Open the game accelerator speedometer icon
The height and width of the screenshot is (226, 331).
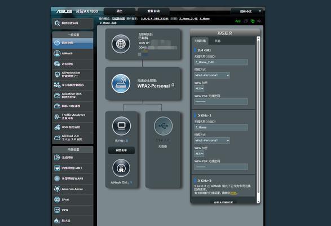57,106
